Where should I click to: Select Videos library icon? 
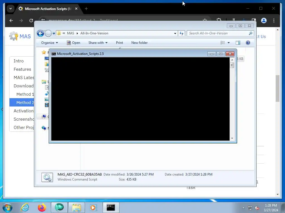(x=47, y=105)
